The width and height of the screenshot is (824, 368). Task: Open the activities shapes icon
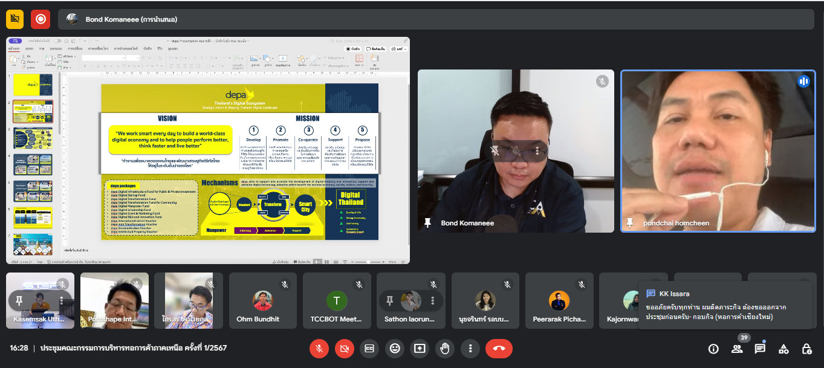click(x=783, y=349)
